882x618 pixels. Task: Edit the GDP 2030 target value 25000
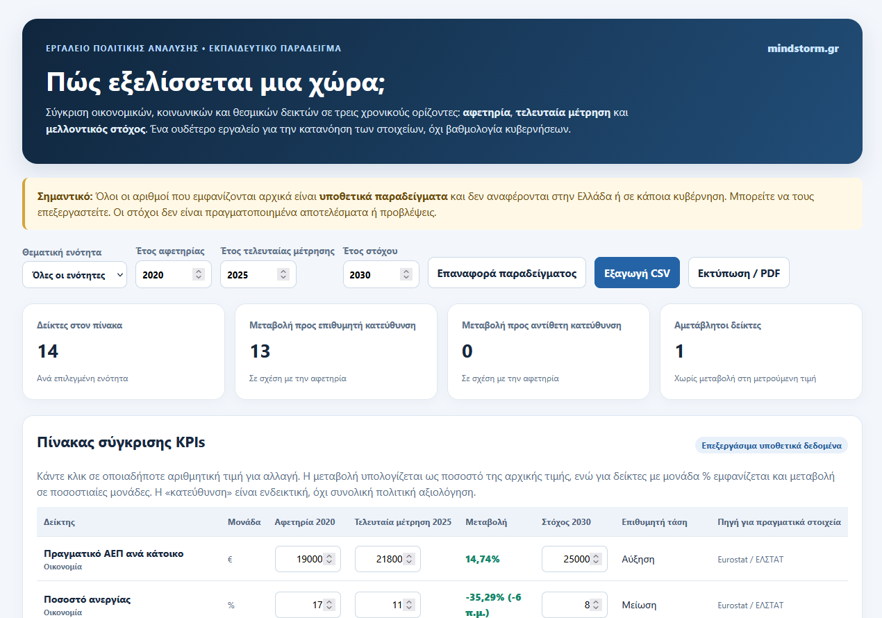pos(574,559)
